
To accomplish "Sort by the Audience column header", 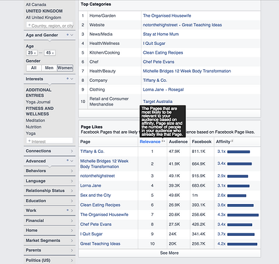I will click(178, 142).
